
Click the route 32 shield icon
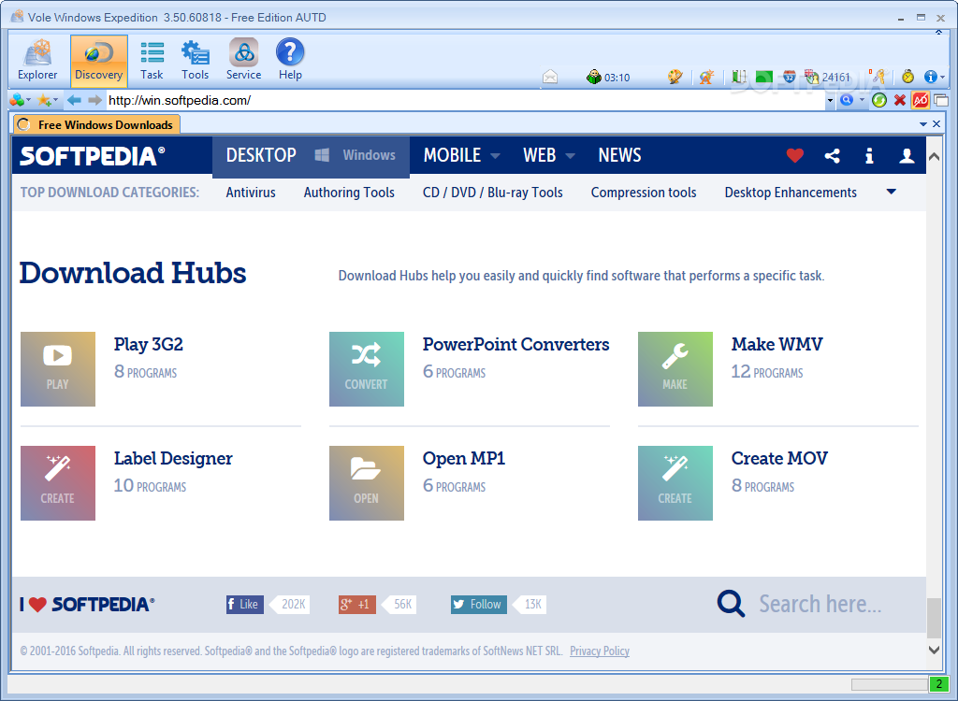click(790, 77)
